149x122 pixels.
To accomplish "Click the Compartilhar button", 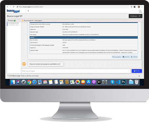I will click(x=117, y=57).
